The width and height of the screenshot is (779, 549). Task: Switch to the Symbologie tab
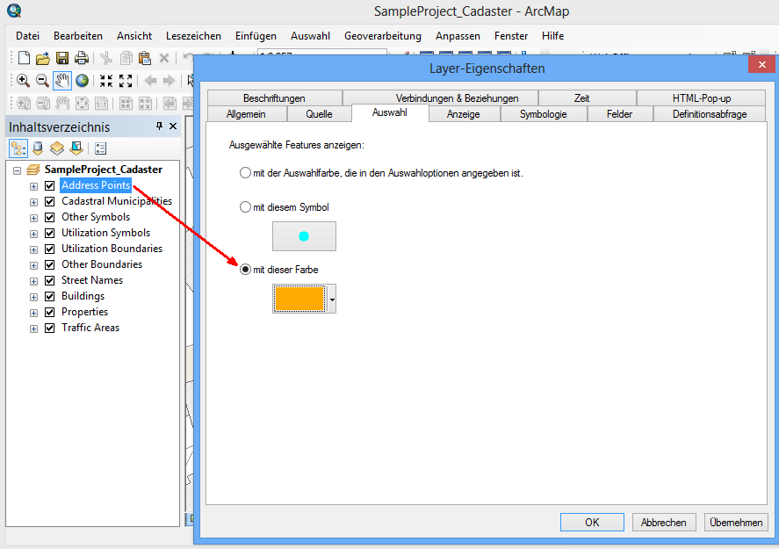(x=543, y=113)
